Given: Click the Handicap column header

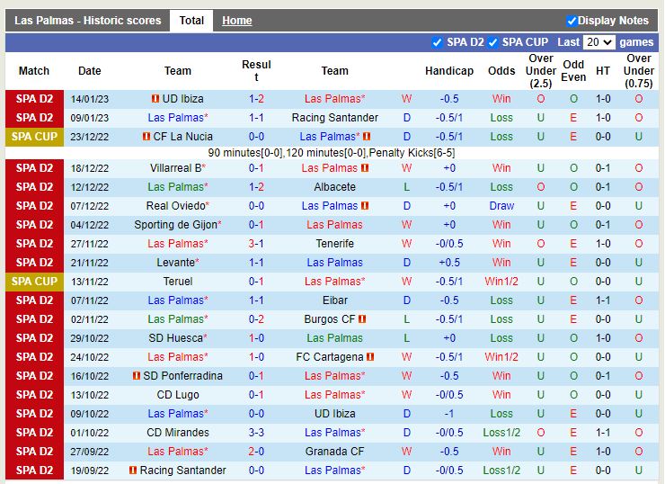Looking at the screenshot, I should (449, 70).
